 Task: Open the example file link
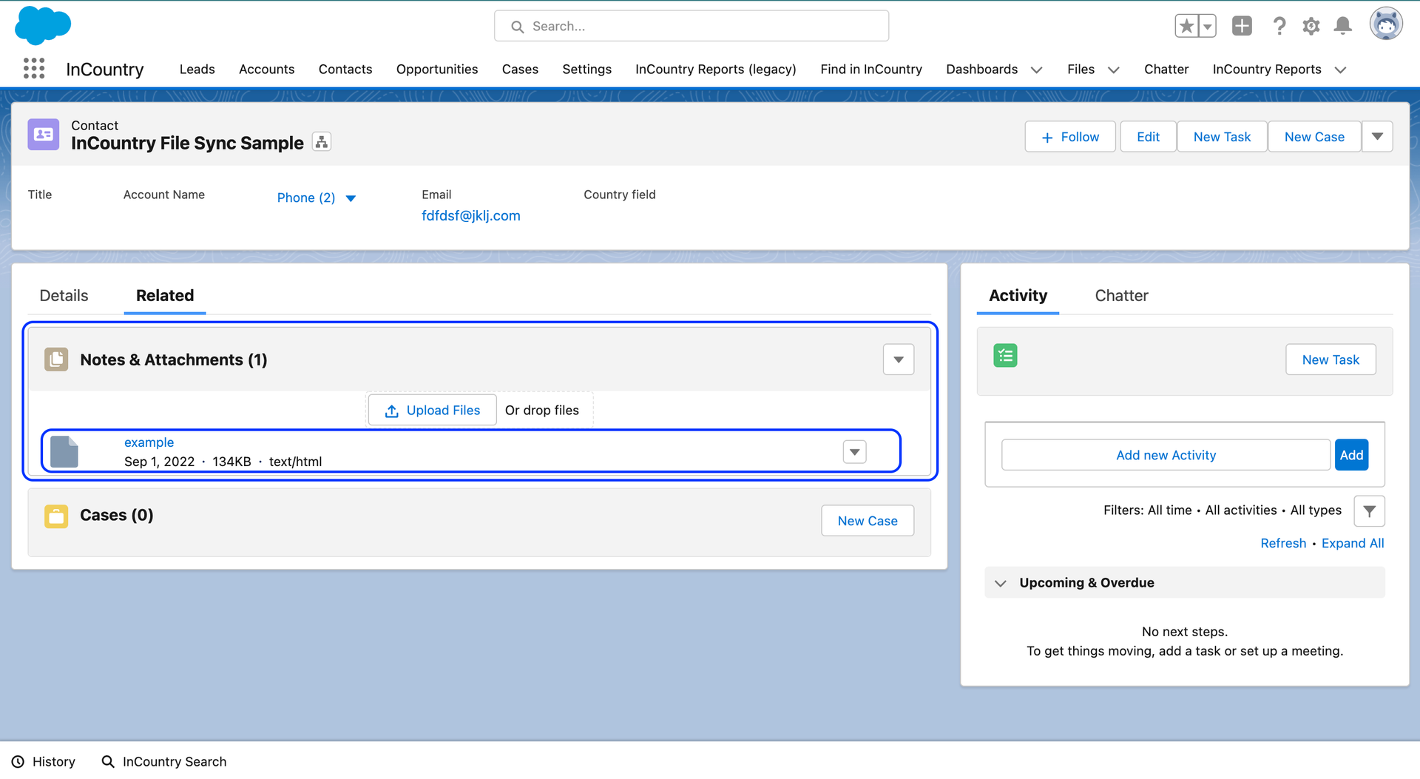(x=149, y=442)
